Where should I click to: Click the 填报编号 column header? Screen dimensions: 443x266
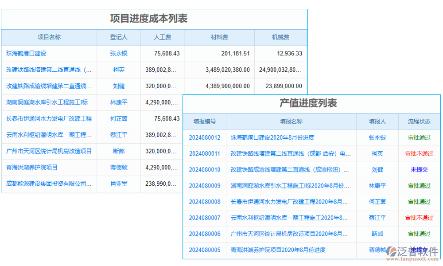(x=204, y=122)
